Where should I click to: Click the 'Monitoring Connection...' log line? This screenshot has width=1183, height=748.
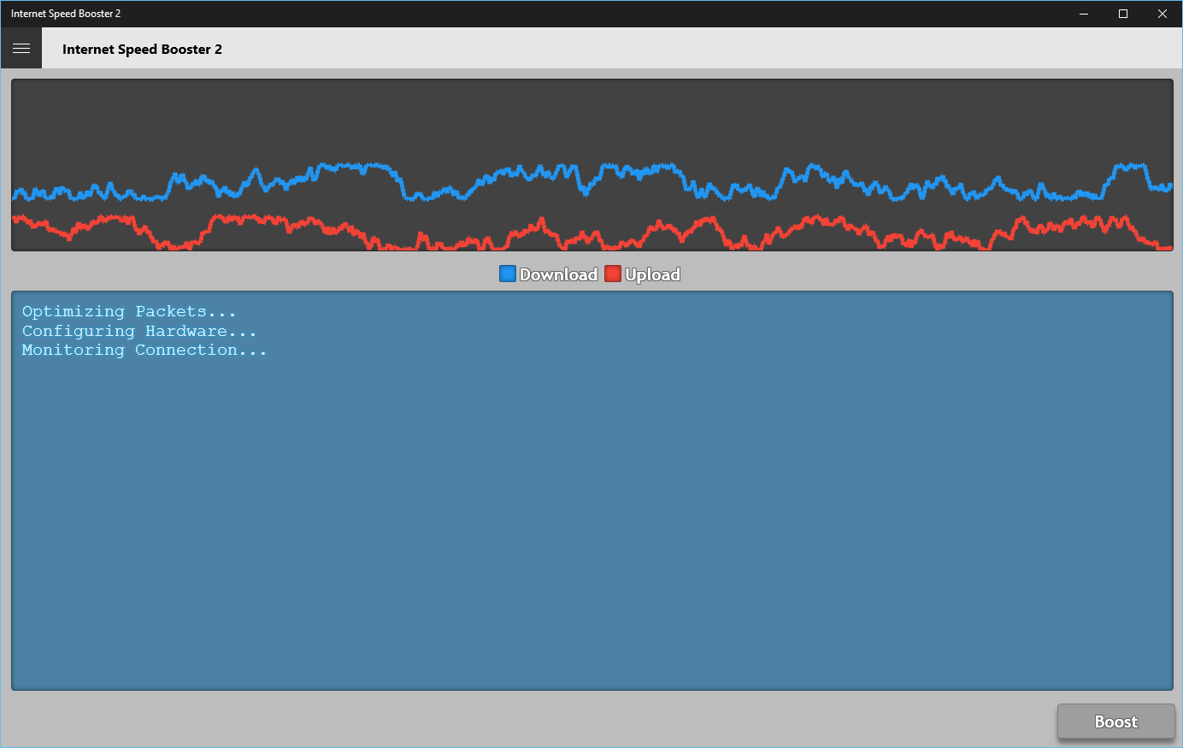coord(144,350)
